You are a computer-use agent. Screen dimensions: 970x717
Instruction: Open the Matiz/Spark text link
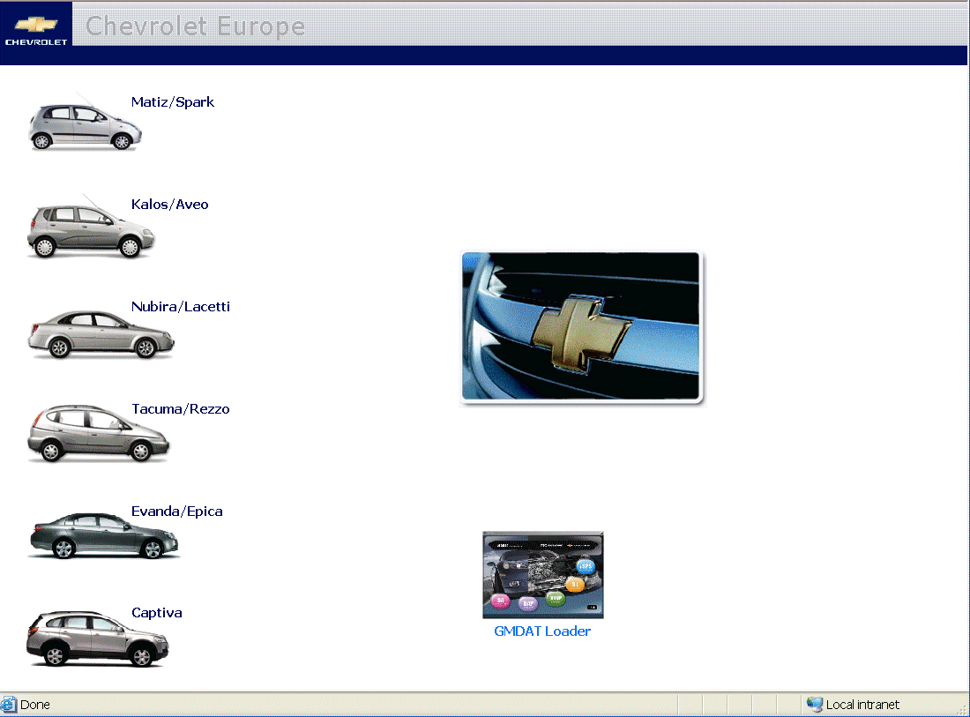pyautogui.click(x=173, y=102)
